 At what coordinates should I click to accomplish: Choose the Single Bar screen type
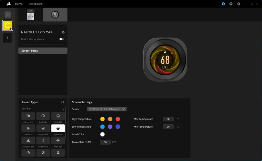point(43,116)
